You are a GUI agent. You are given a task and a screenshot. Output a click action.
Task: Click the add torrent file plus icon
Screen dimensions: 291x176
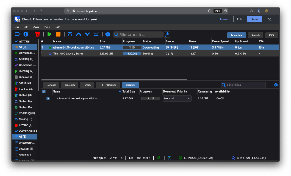pyautogui.click(x=26, y=34)
